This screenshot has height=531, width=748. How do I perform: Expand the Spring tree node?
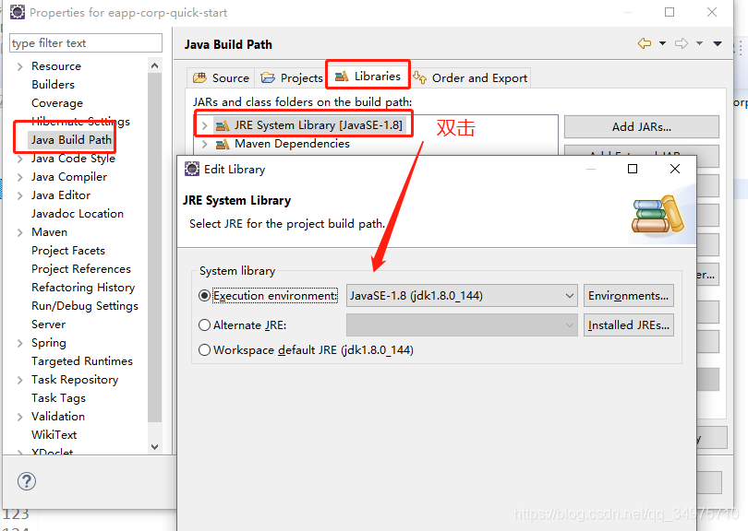click(19, 343)
